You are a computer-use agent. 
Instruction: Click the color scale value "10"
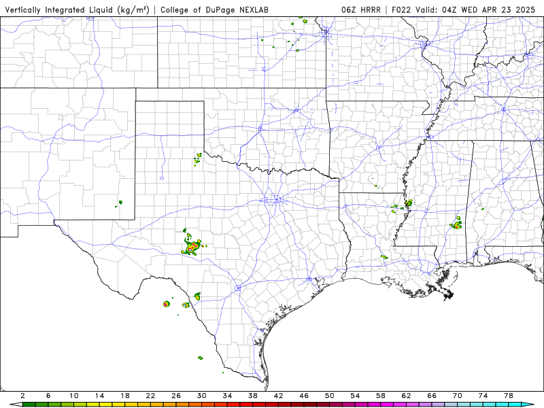(x=74, y=396)
